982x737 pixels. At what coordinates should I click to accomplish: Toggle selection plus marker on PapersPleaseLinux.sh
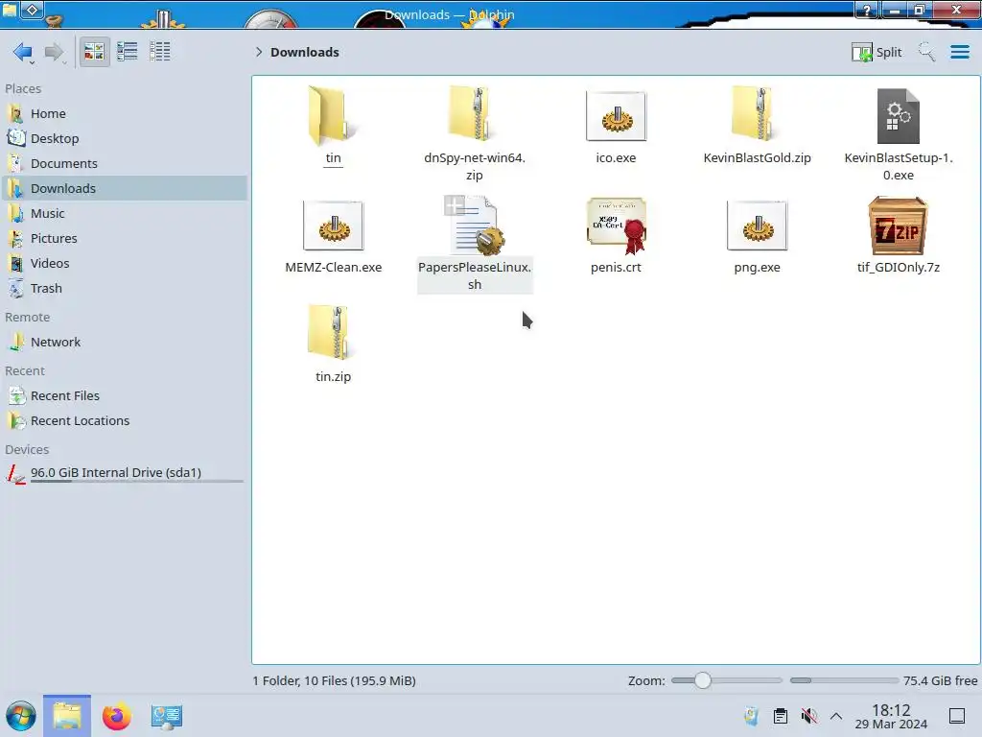pos(455,205)
